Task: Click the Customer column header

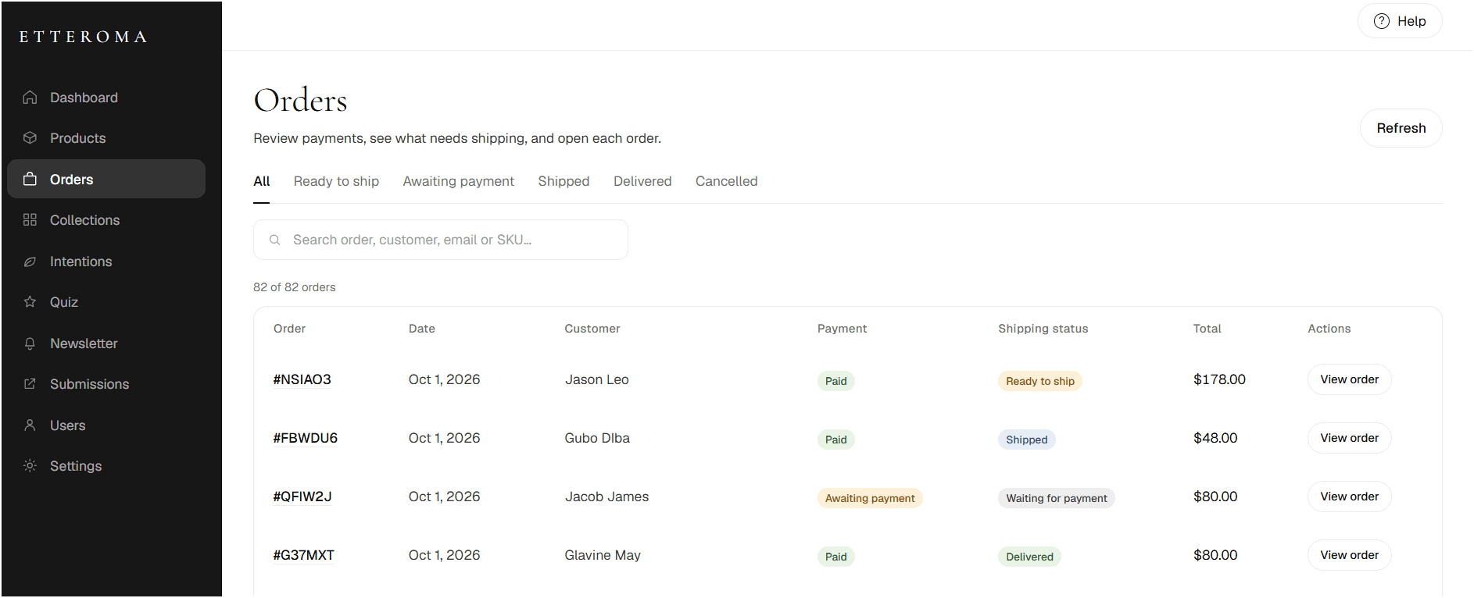Action: coord(592,329)
